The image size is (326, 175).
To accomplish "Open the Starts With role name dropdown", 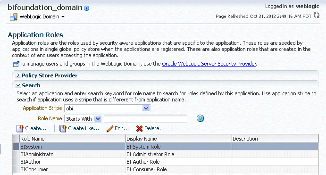I will 98,119.
